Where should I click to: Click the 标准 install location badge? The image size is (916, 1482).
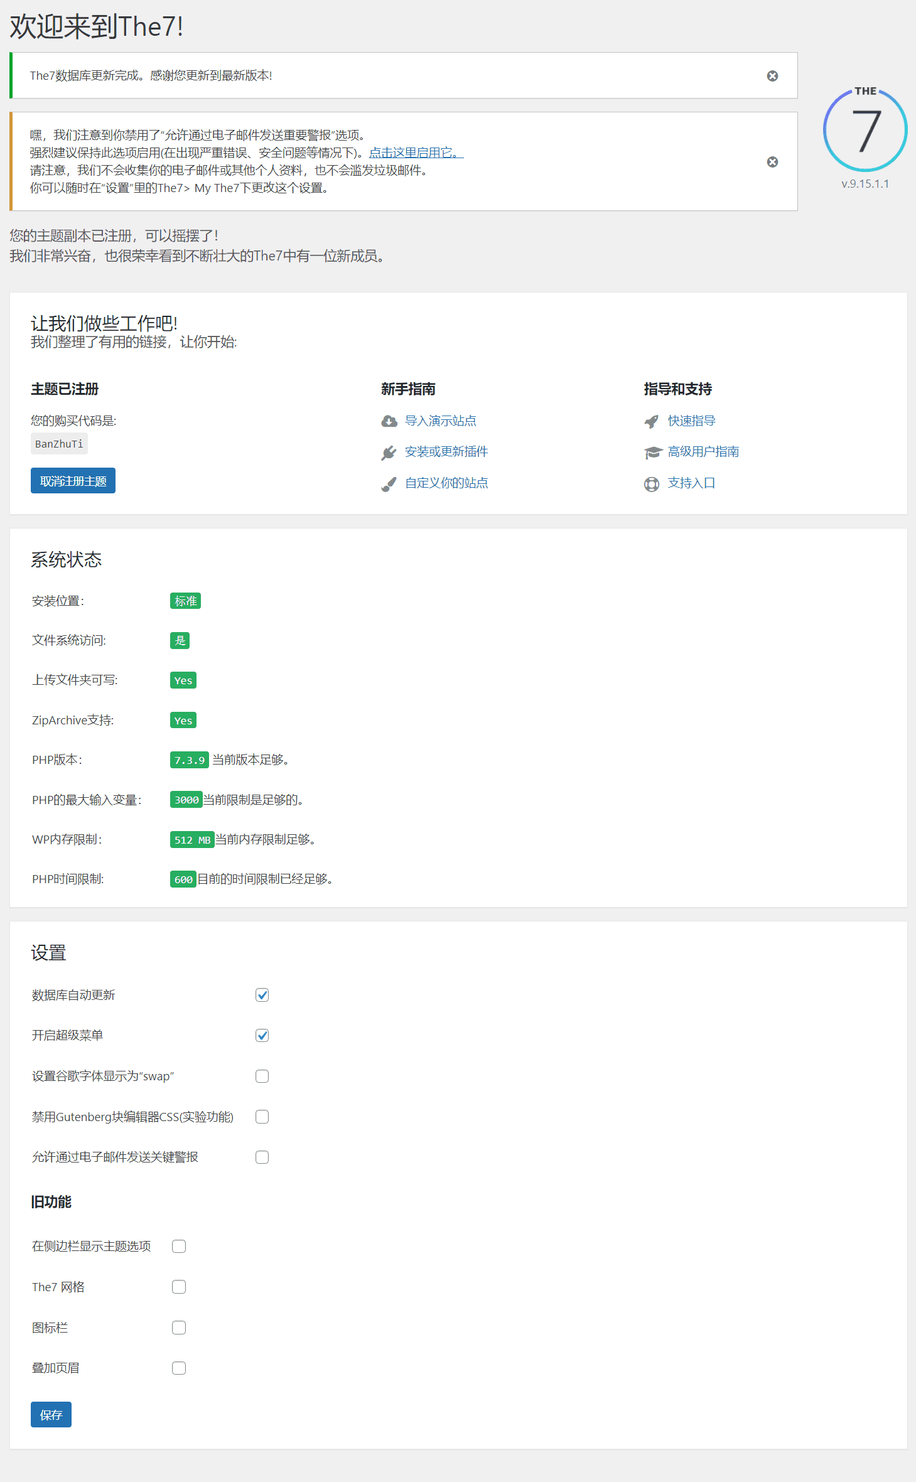click(x=185, y=601)
